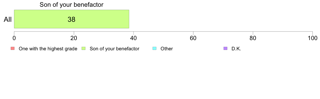Click the red legend swatch for highest grade
The height and width of the screenshot is (99, 320).
coord(13,48)
